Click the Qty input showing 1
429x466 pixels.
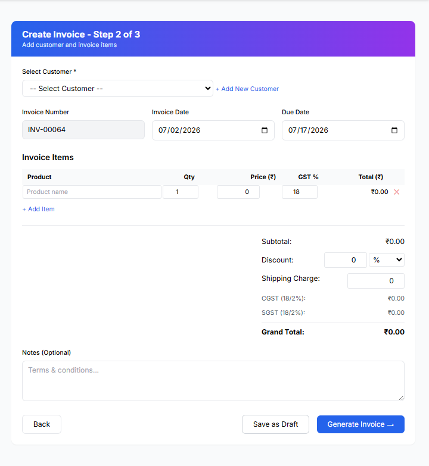pyautogui.click(x=181, y=192)
